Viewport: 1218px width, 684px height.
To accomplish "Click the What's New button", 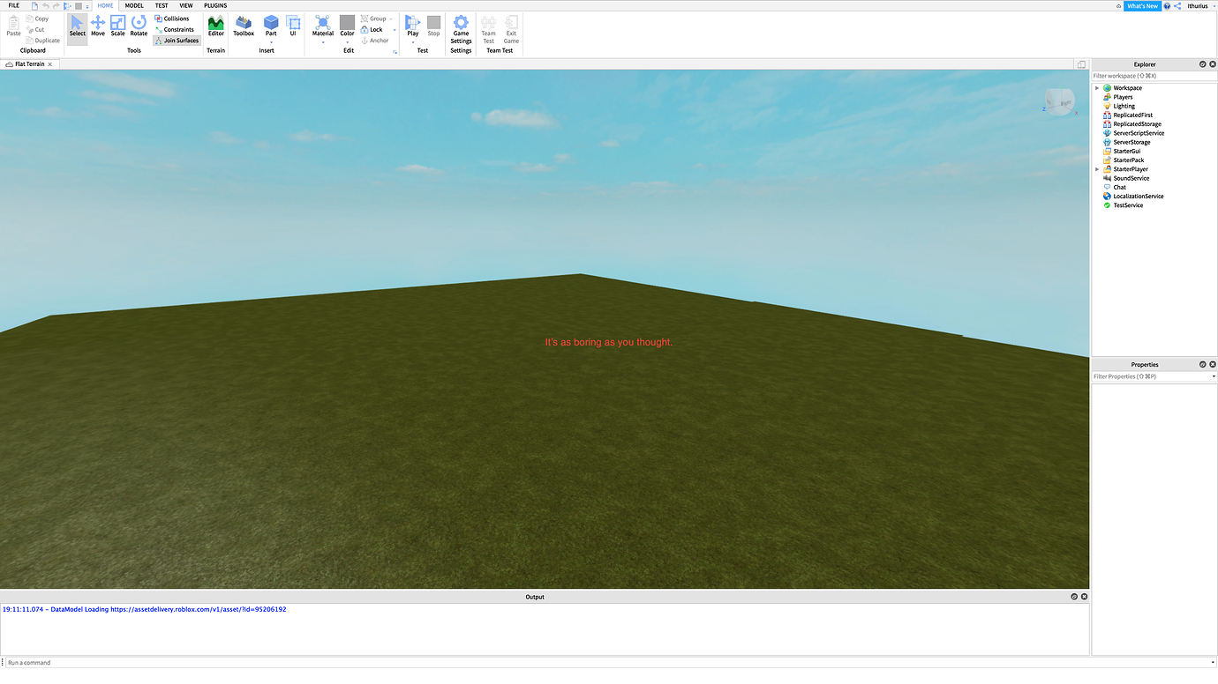I will tap(1142, 6).
